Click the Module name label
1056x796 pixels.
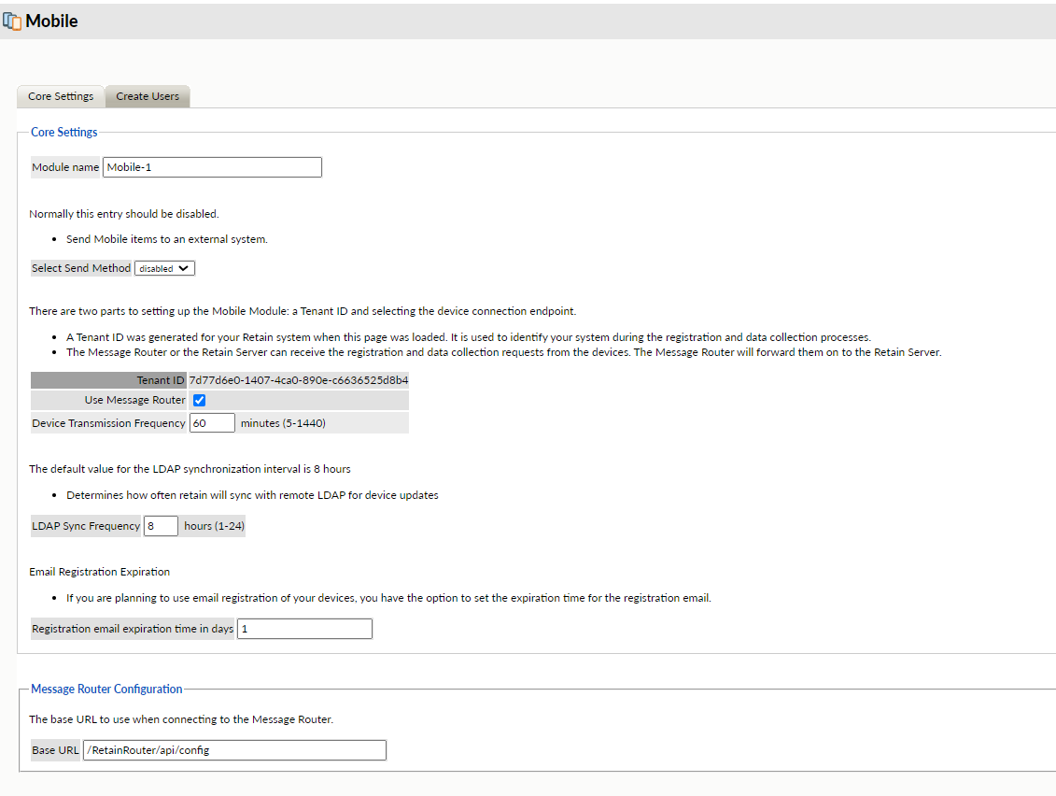click(65, 167)
